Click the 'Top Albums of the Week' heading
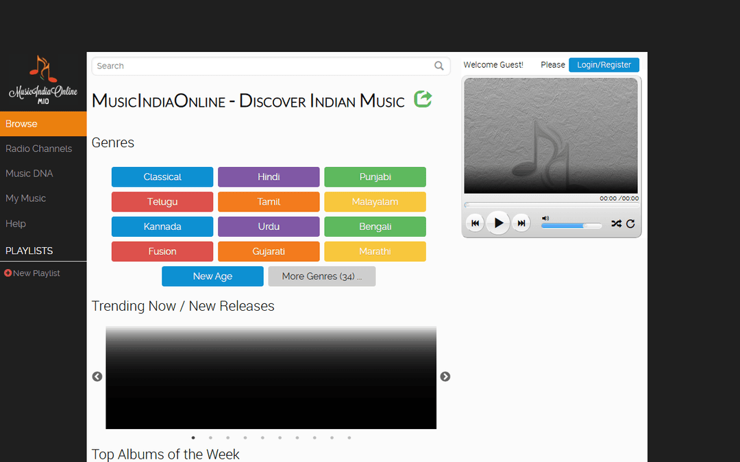740x462 pixels. 166,454
